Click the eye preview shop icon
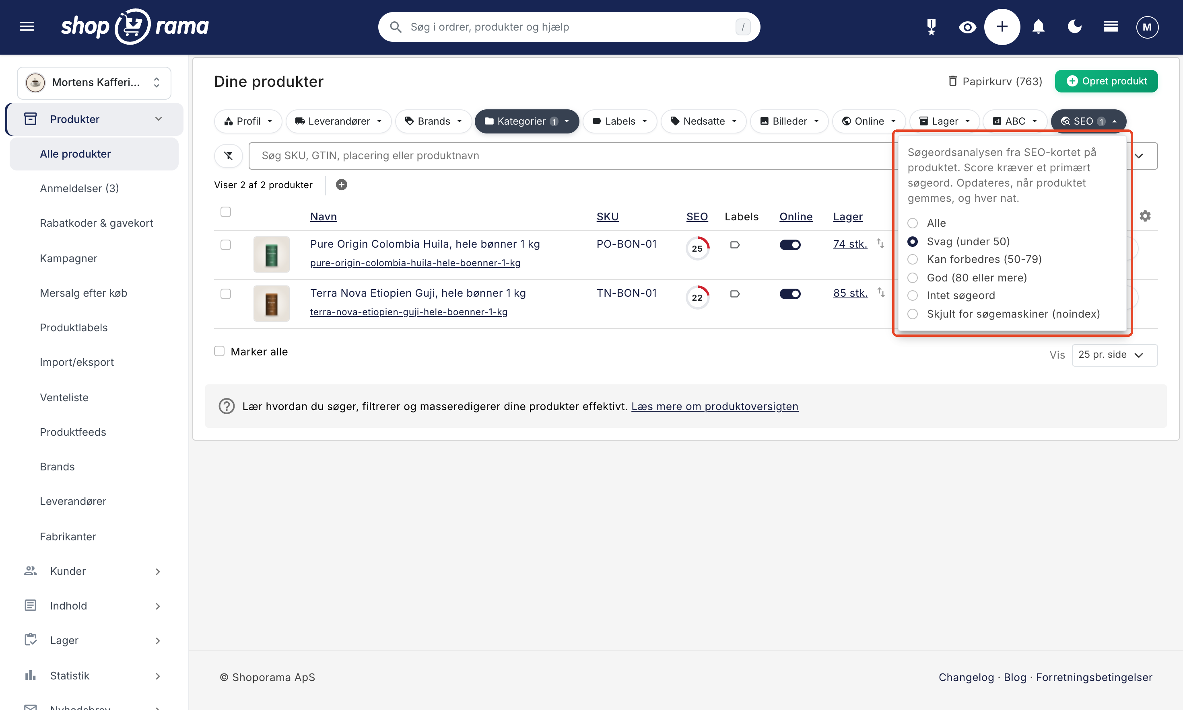Screen dimensions: 1183x710 pyautogui.click(x=967, y=27)
